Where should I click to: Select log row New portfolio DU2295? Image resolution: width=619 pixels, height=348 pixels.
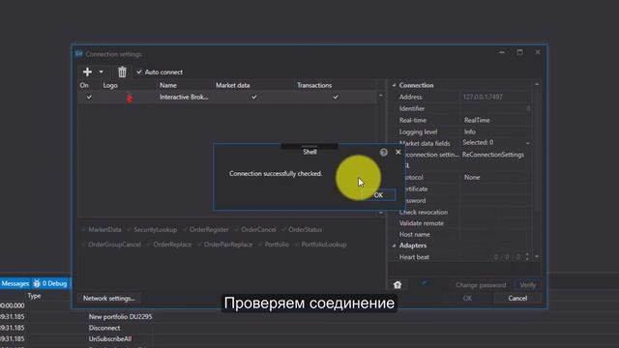[x=120, y=316]
